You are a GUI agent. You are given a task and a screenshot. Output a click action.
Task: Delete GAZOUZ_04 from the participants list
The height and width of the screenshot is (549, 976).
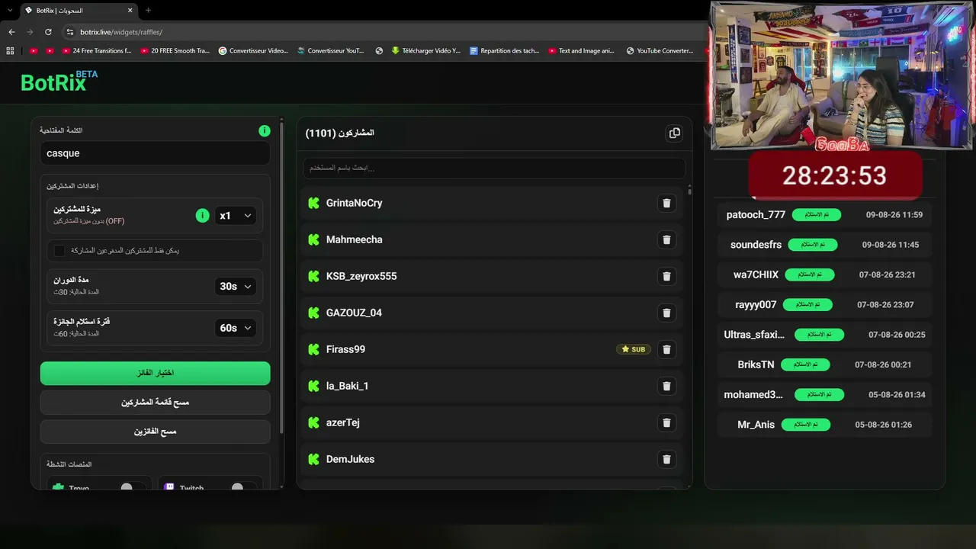[666, 313]
